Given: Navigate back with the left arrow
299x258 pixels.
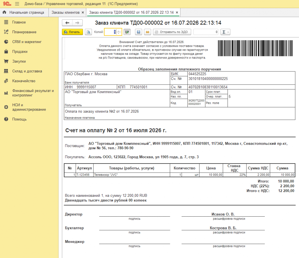Looking at the screenshot, I should tap(67, 23).
